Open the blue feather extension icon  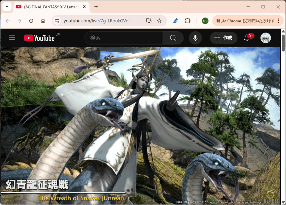[175, 21]
